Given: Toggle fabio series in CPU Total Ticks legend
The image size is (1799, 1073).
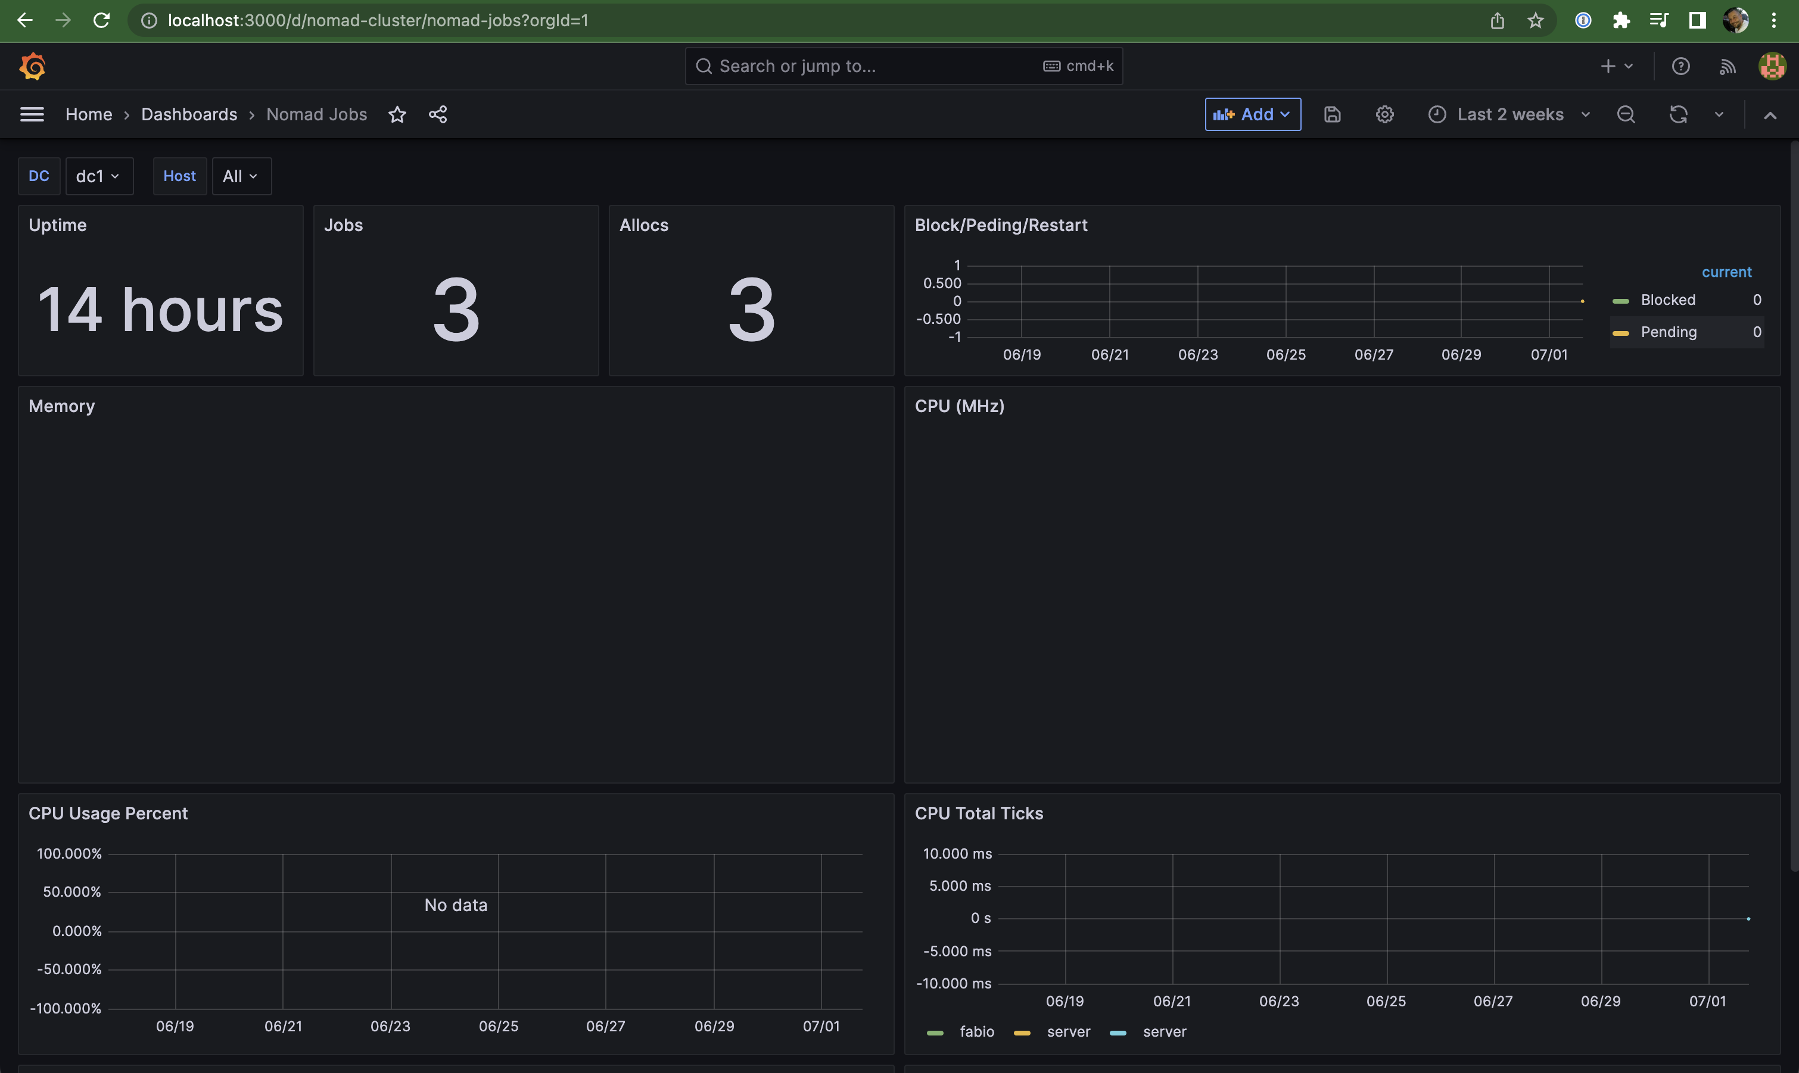Looking at the screenshot, I should point(976,1032).
